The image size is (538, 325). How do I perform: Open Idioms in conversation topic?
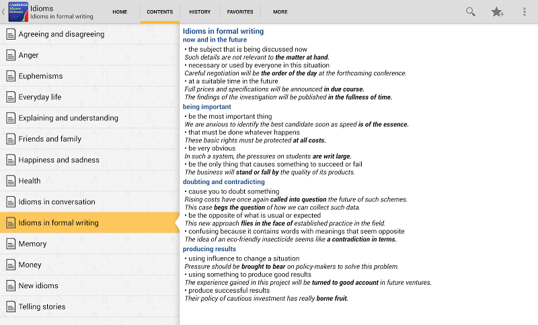pyautogui.click(x=89, y=201)
